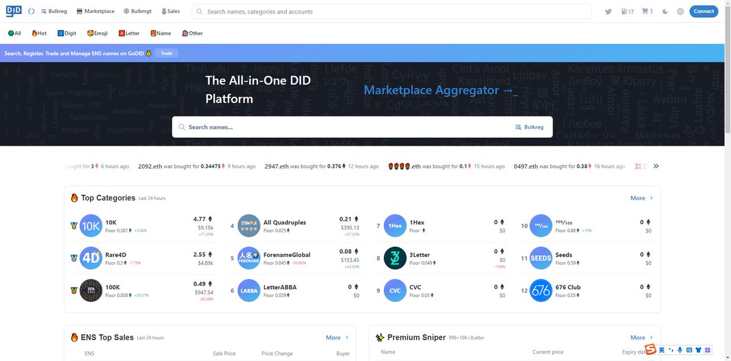Click the blue code brackets icon beside logo

point(31,11)
